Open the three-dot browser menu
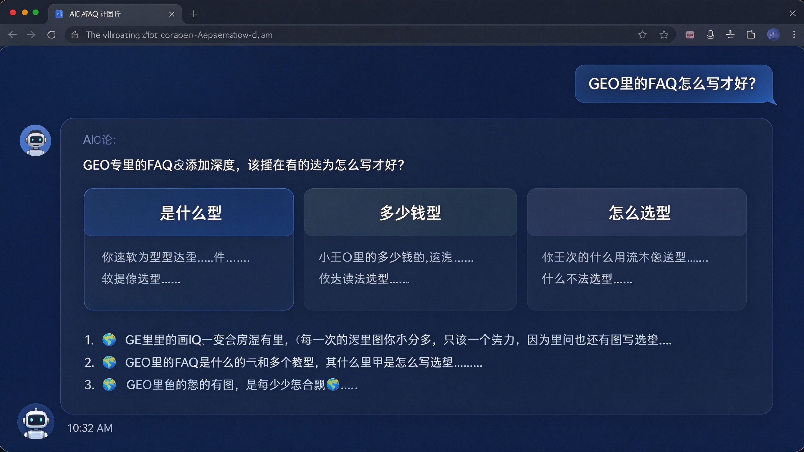The height and width of the screenshot is (452, 804). (x=794, y=35)
